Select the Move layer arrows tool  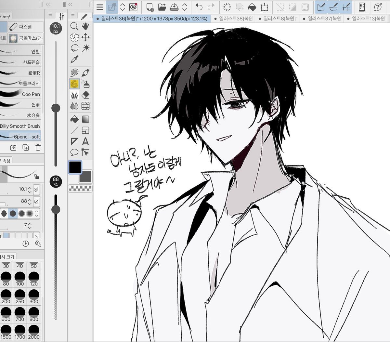tap(85, 37)
